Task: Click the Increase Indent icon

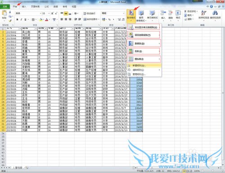Action: pos(80,19)
